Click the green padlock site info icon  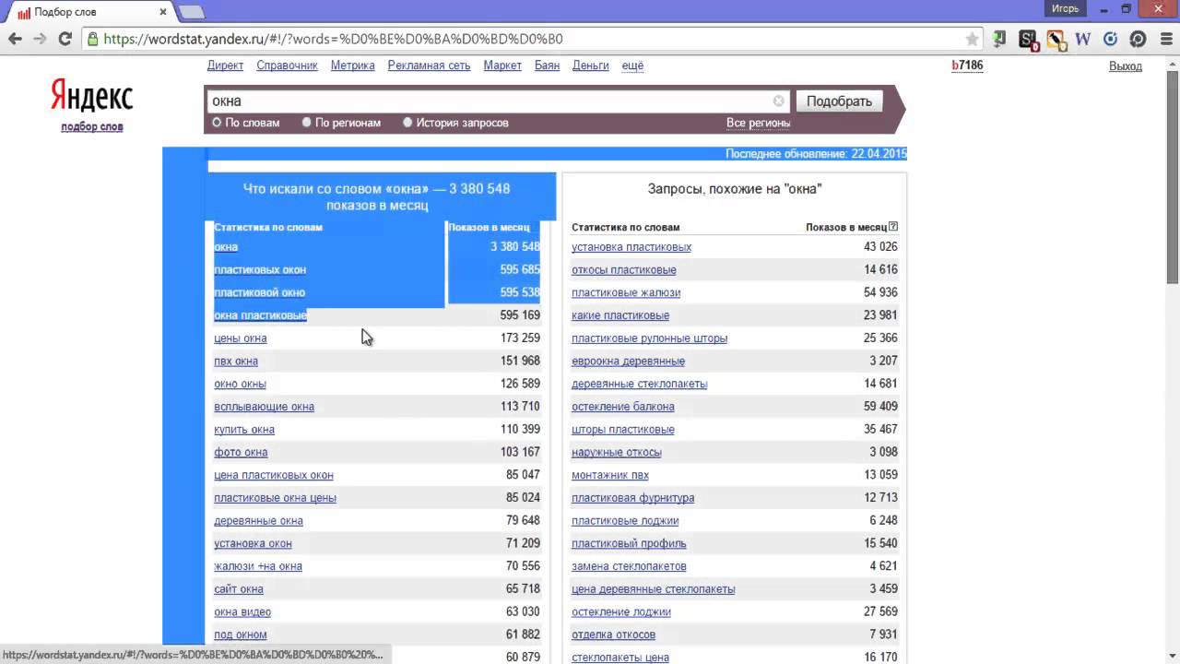[92, 39]
